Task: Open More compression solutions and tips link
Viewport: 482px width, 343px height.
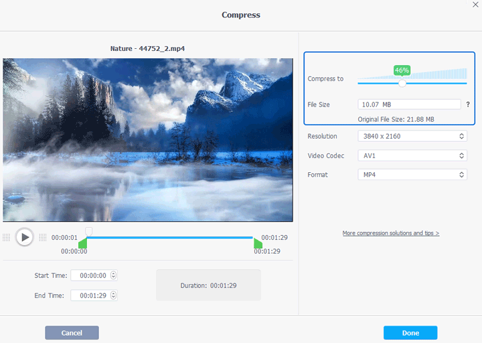Action: [391, 233]
